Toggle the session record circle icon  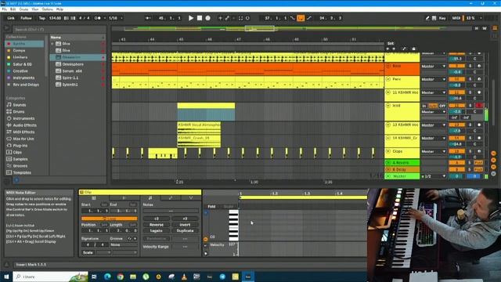click(247, 18)
